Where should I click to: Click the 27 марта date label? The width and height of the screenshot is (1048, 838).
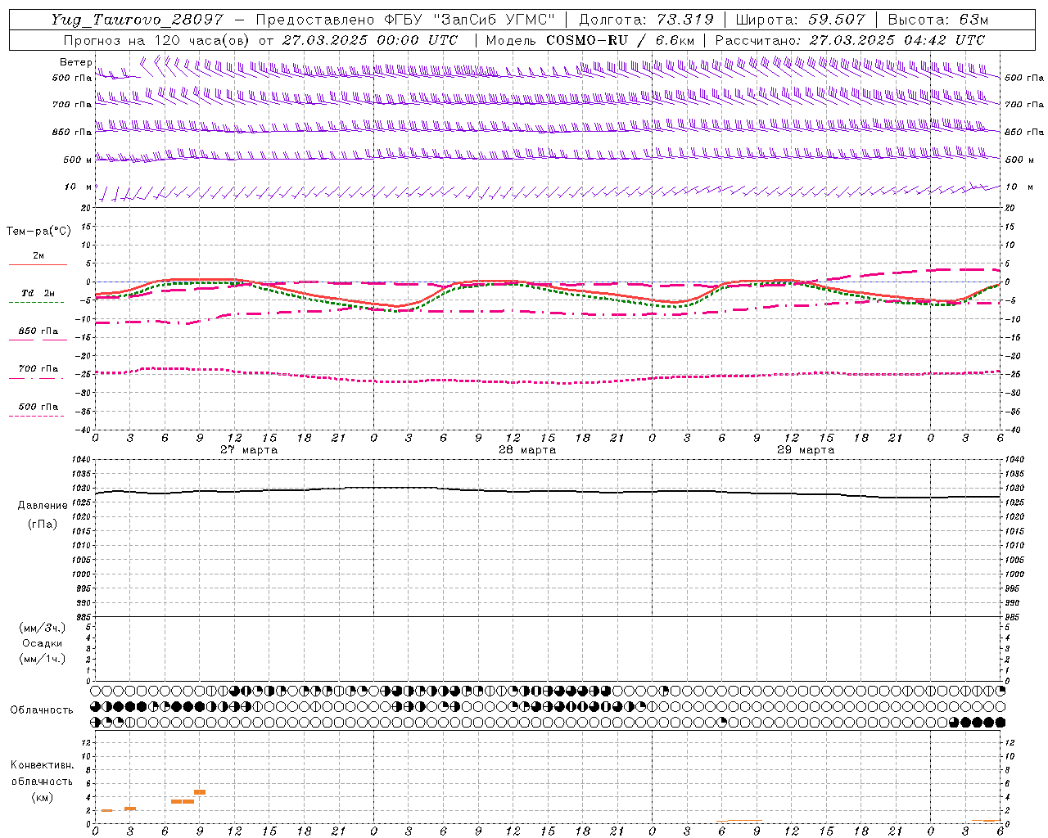click(249, 450)
